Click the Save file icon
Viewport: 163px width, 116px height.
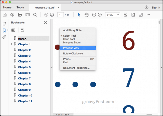5,15
